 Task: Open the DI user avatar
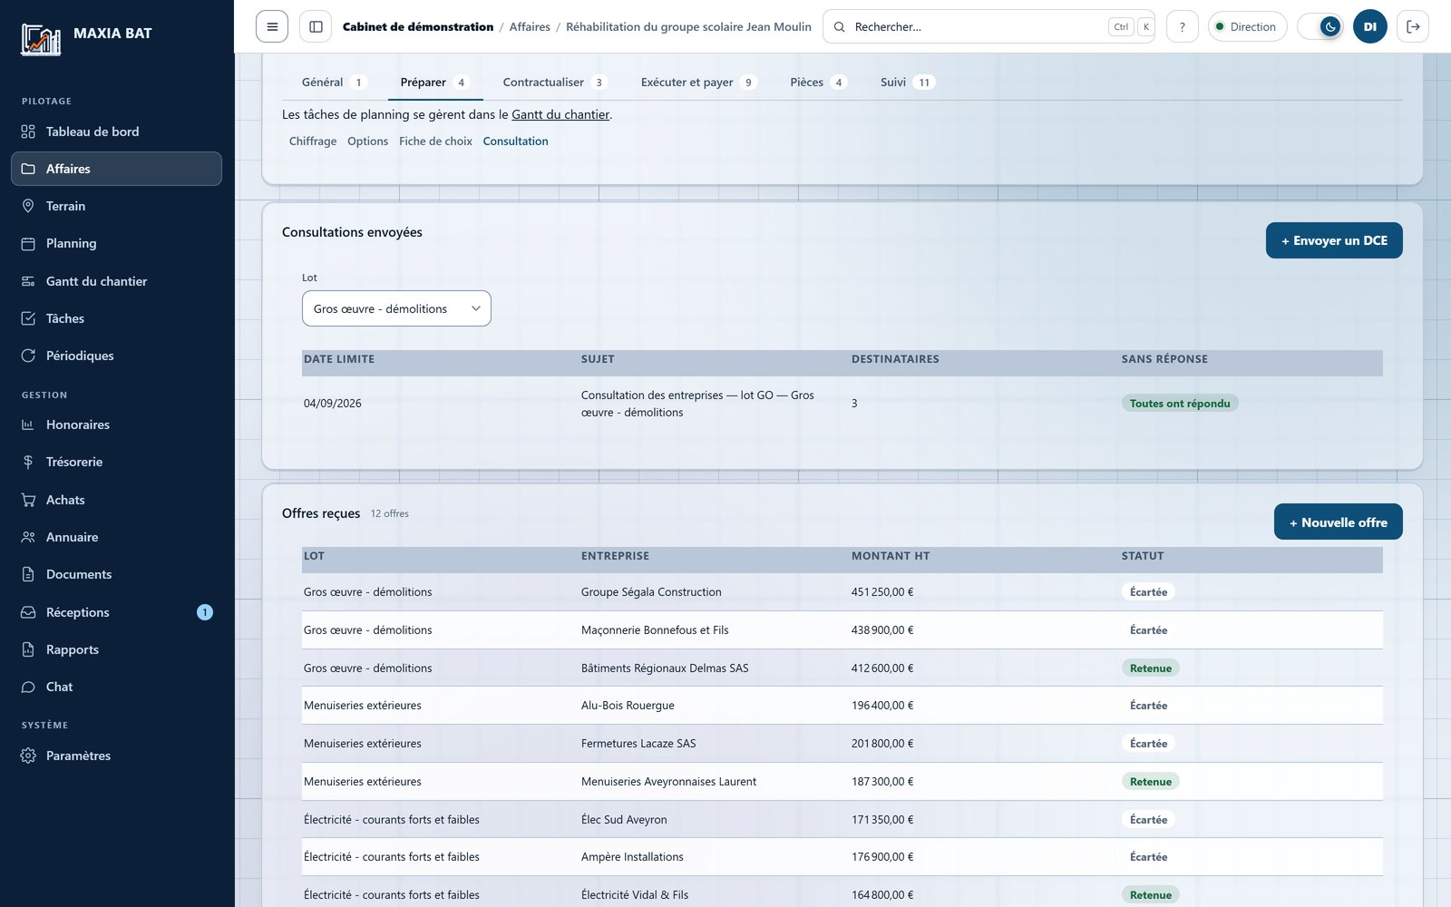[x=1370, y=26]
